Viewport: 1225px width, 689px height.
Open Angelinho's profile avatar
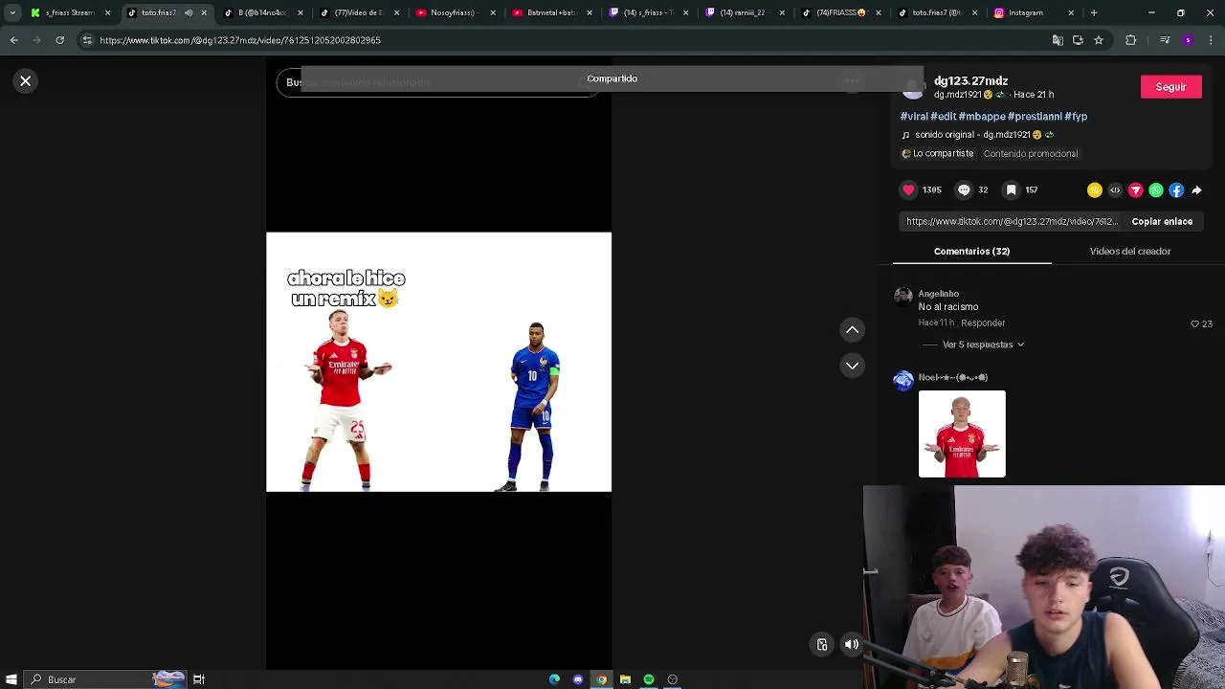pos(903,296)
